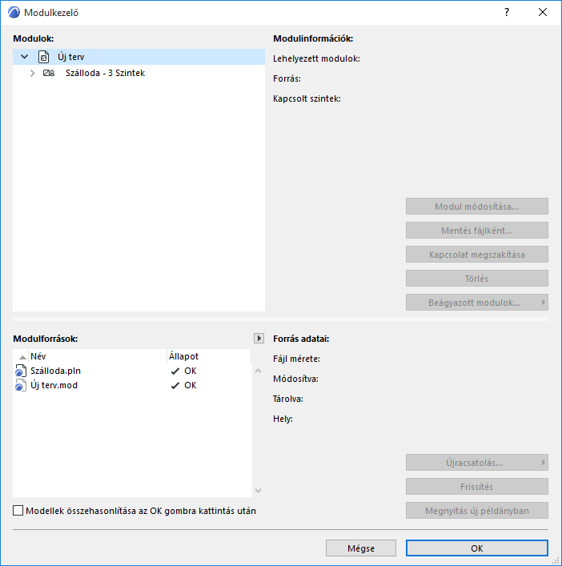562x566 pixels.
Task: Select Szálloda.pln in module sources
Action: pos(55,371)
